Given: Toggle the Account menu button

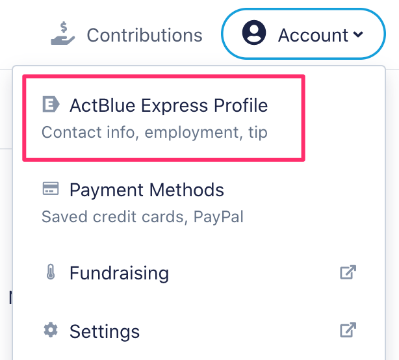Looking at the screenshot, I should 303,34.
